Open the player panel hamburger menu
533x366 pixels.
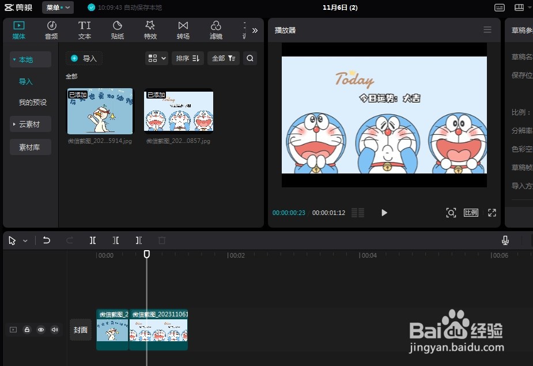point(487,30)
